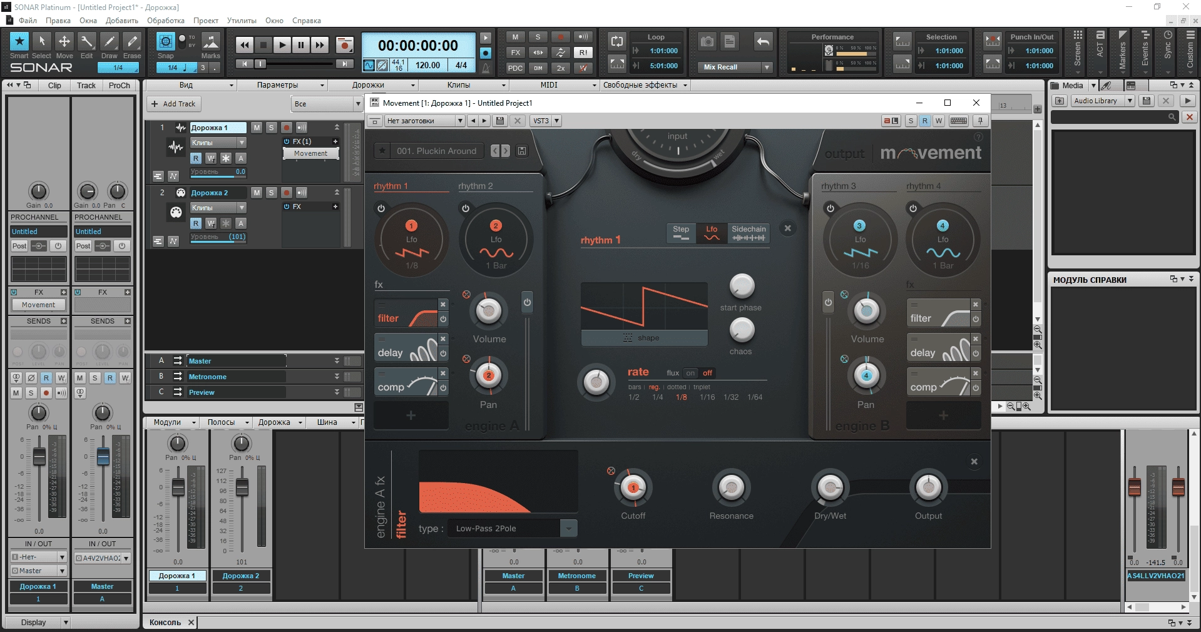This screenshot has height=632, width=1201.
Task: Click the shape button under waveform
Action: tap(644, 338)
